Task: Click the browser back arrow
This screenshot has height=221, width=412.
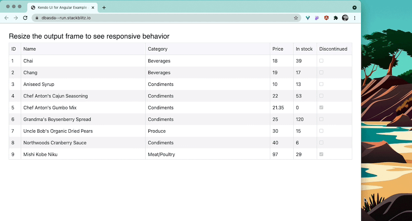Action: click(x=7, y=18)
